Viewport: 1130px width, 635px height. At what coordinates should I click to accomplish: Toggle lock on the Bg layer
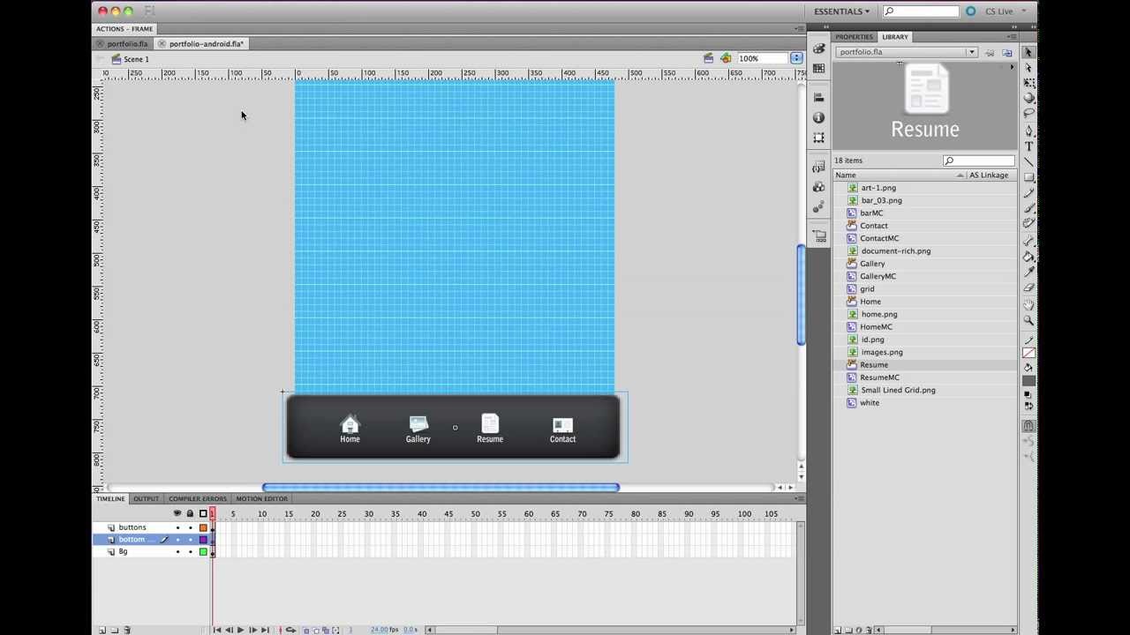pyautogui.click(x=190, y=552)
